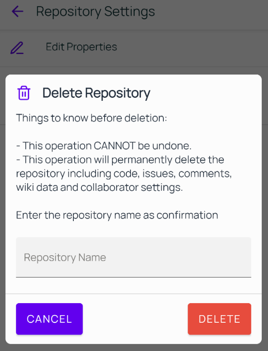Confirm with the red DELETE button
268x351 pixels.
[219, 319]
